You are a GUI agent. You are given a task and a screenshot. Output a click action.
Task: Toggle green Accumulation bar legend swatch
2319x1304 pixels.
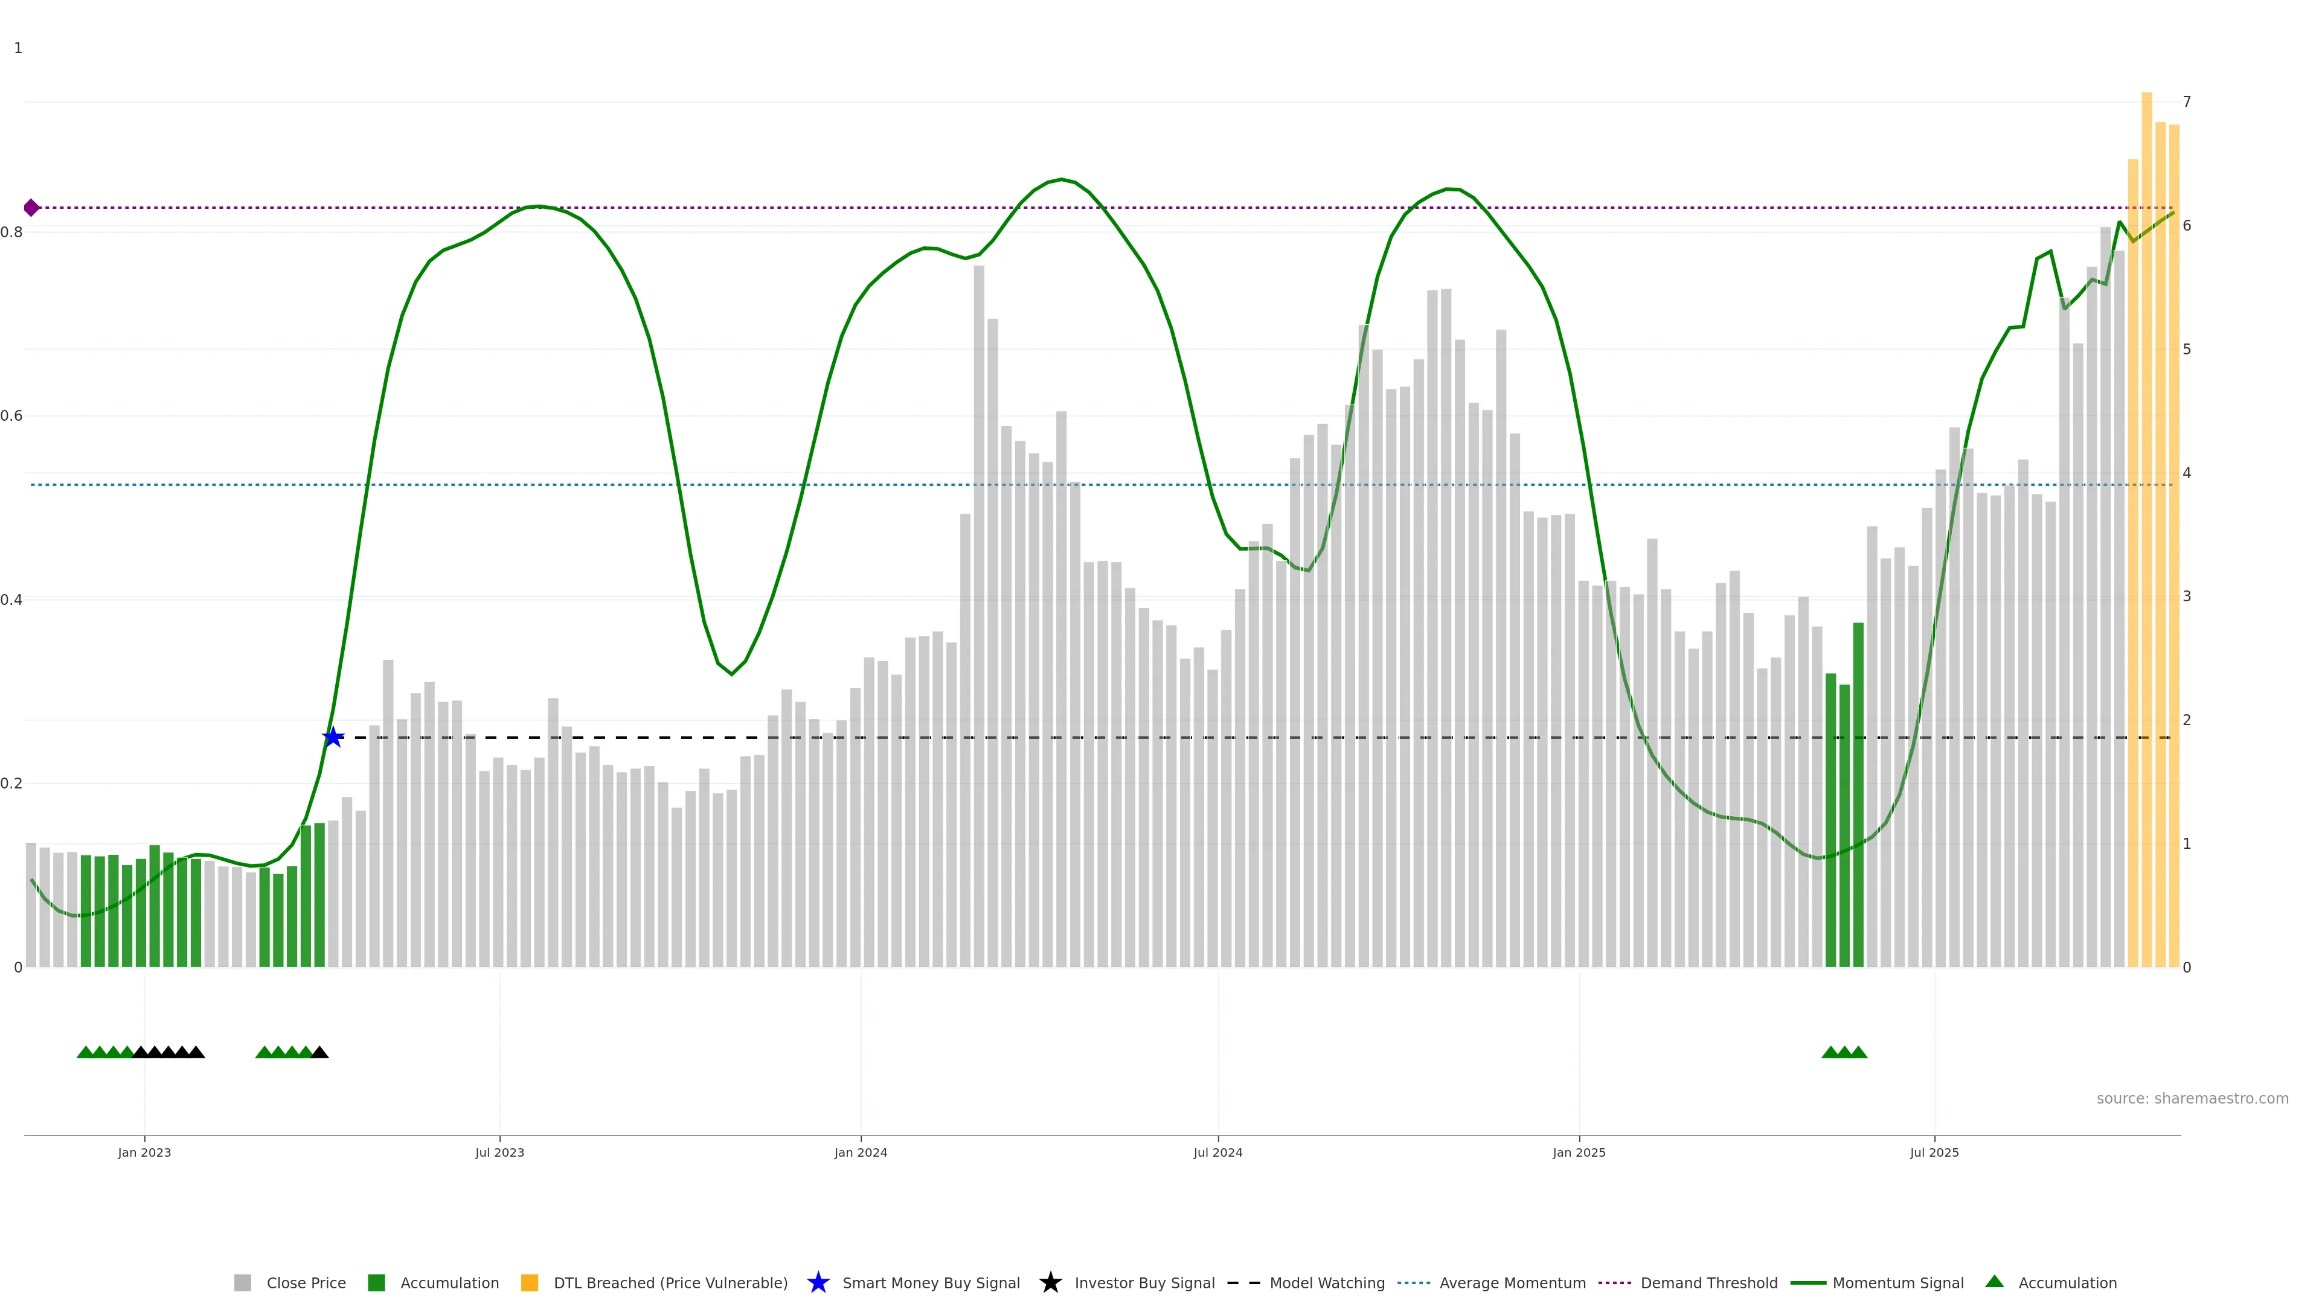click(376, 1282)
